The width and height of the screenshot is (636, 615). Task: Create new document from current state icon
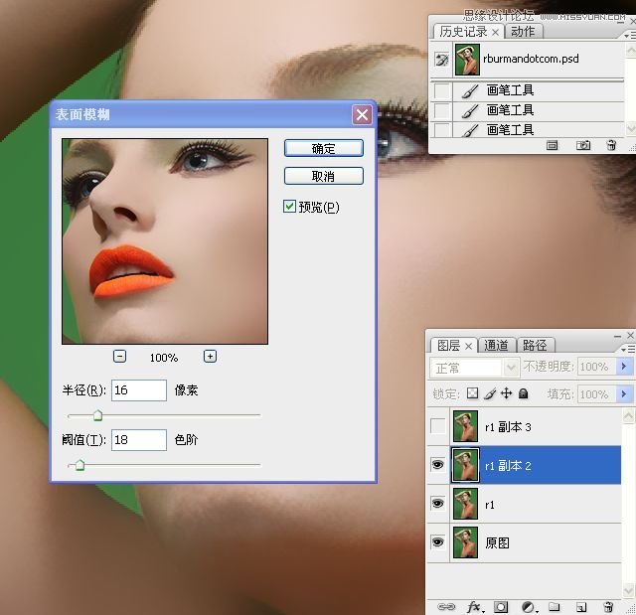tap(552, 145)
